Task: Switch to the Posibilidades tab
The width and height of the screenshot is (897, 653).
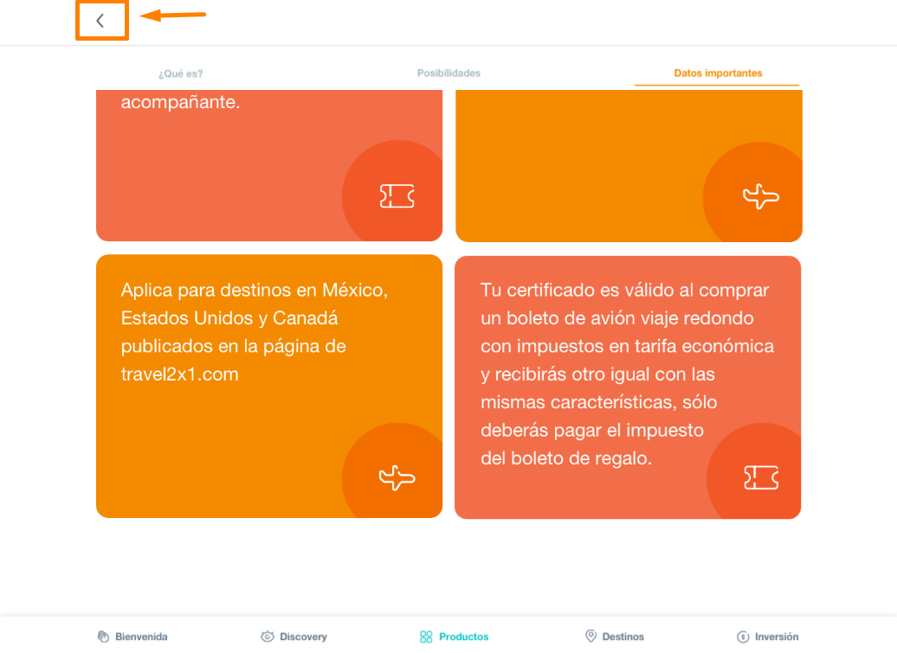Action: pyautogui.click(x=448, y=74)
